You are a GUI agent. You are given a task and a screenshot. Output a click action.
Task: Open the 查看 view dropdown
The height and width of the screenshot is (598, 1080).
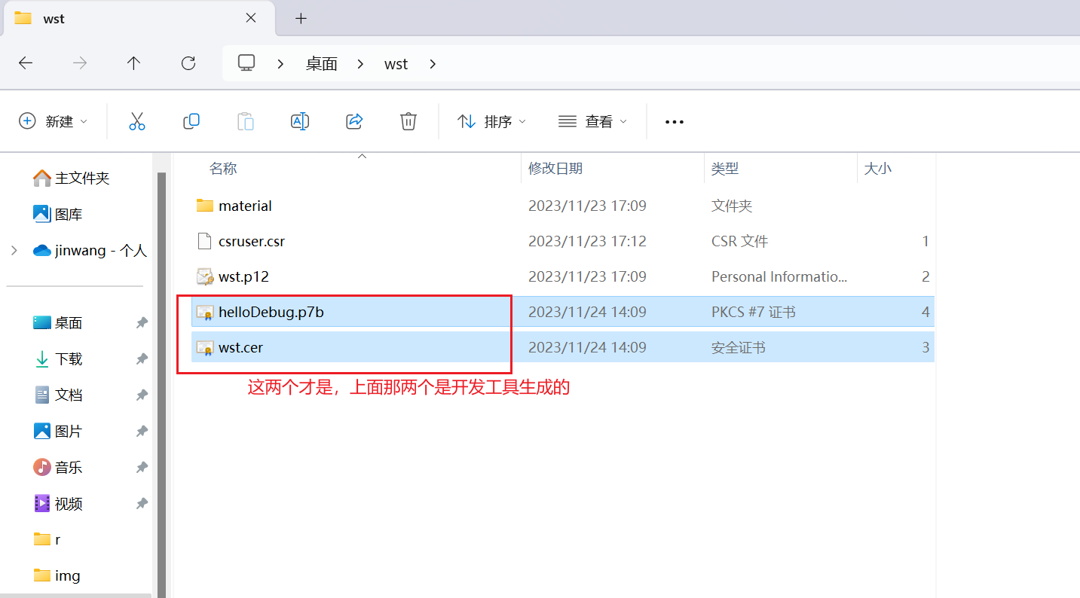tap(592, 121)
